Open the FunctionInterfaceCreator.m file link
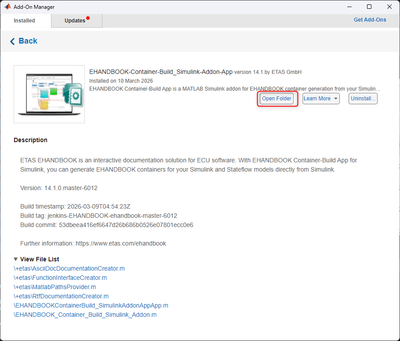The width and height of the screenshot is (400, 341). pos(60,278)
